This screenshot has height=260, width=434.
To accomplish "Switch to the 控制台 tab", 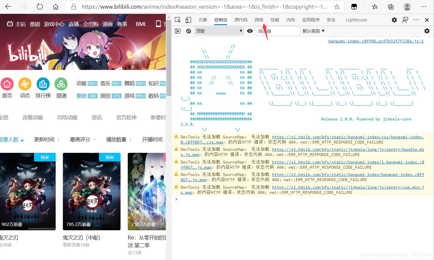I will [x=221, y=20].
